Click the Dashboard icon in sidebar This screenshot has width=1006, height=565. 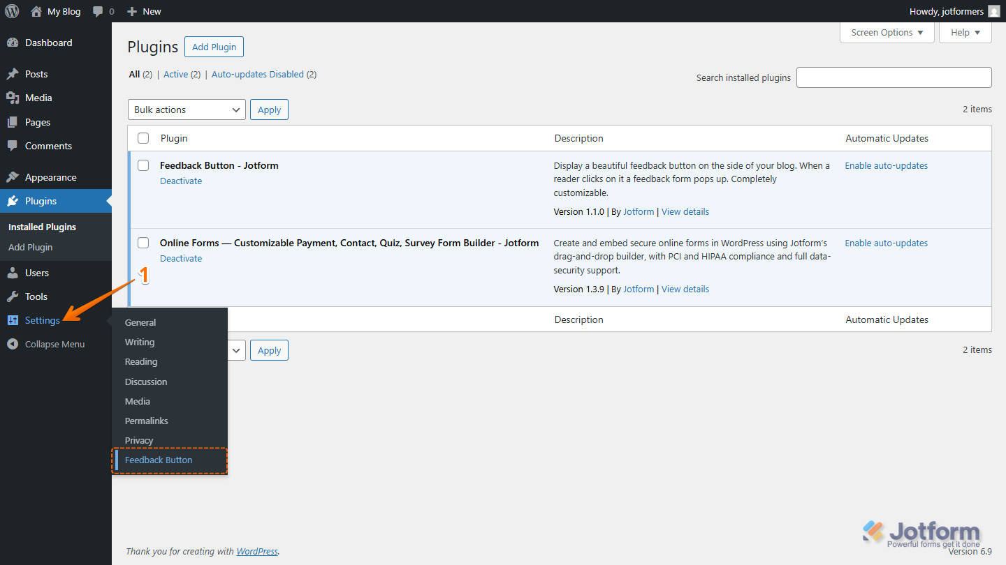[x=15, y=43]
